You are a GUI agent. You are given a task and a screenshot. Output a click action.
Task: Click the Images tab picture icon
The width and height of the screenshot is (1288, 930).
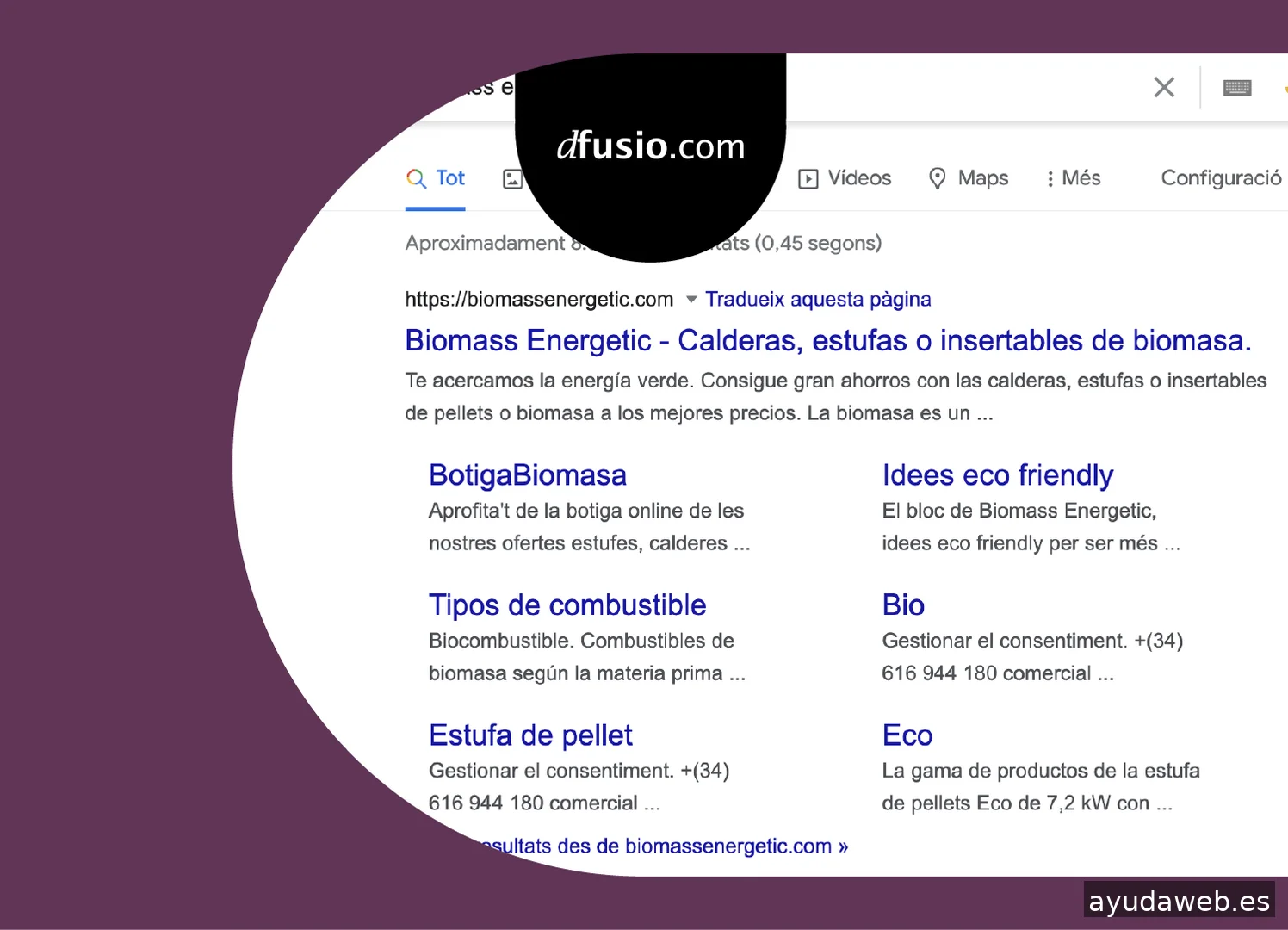click(511, 179)
